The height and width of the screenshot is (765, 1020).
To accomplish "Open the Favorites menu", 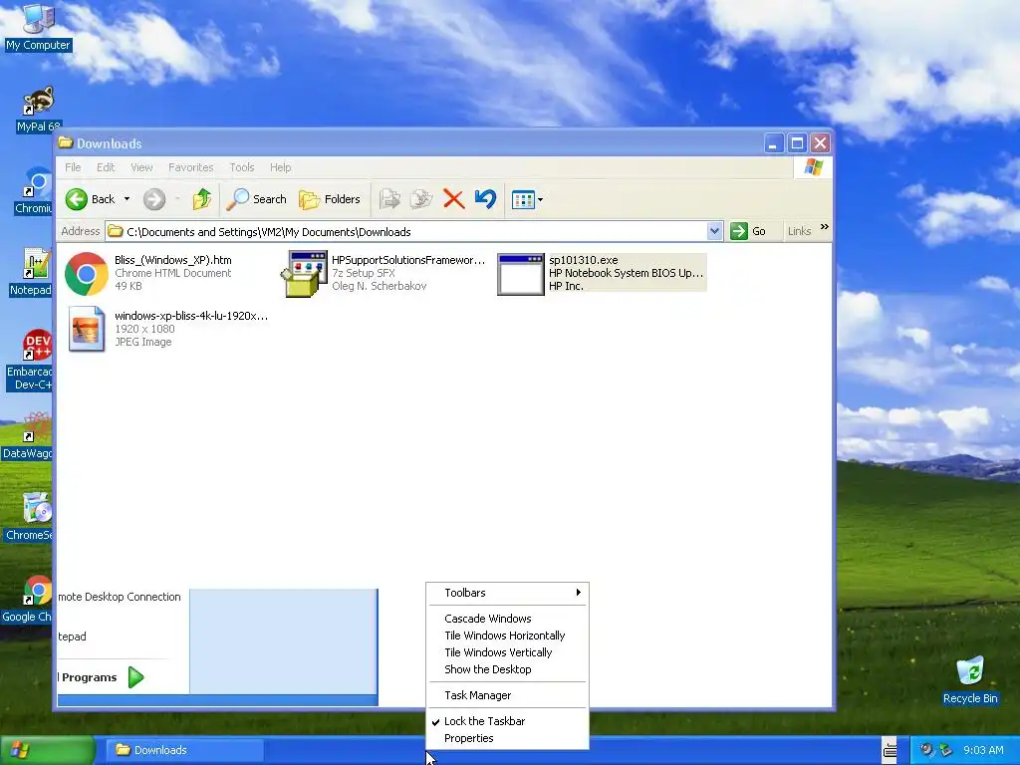I will click(190, 167).
